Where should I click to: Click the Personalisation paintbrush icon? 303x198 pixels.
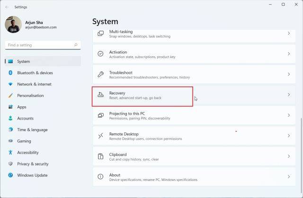(x=10, y=95)
